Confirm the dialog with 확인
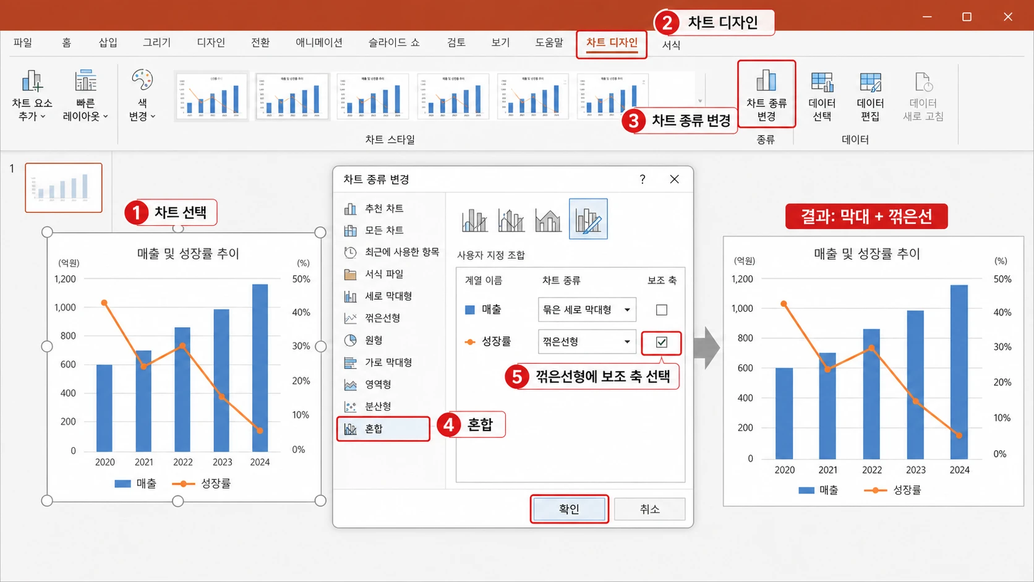1034x582 pixels. tap(569, 509)
